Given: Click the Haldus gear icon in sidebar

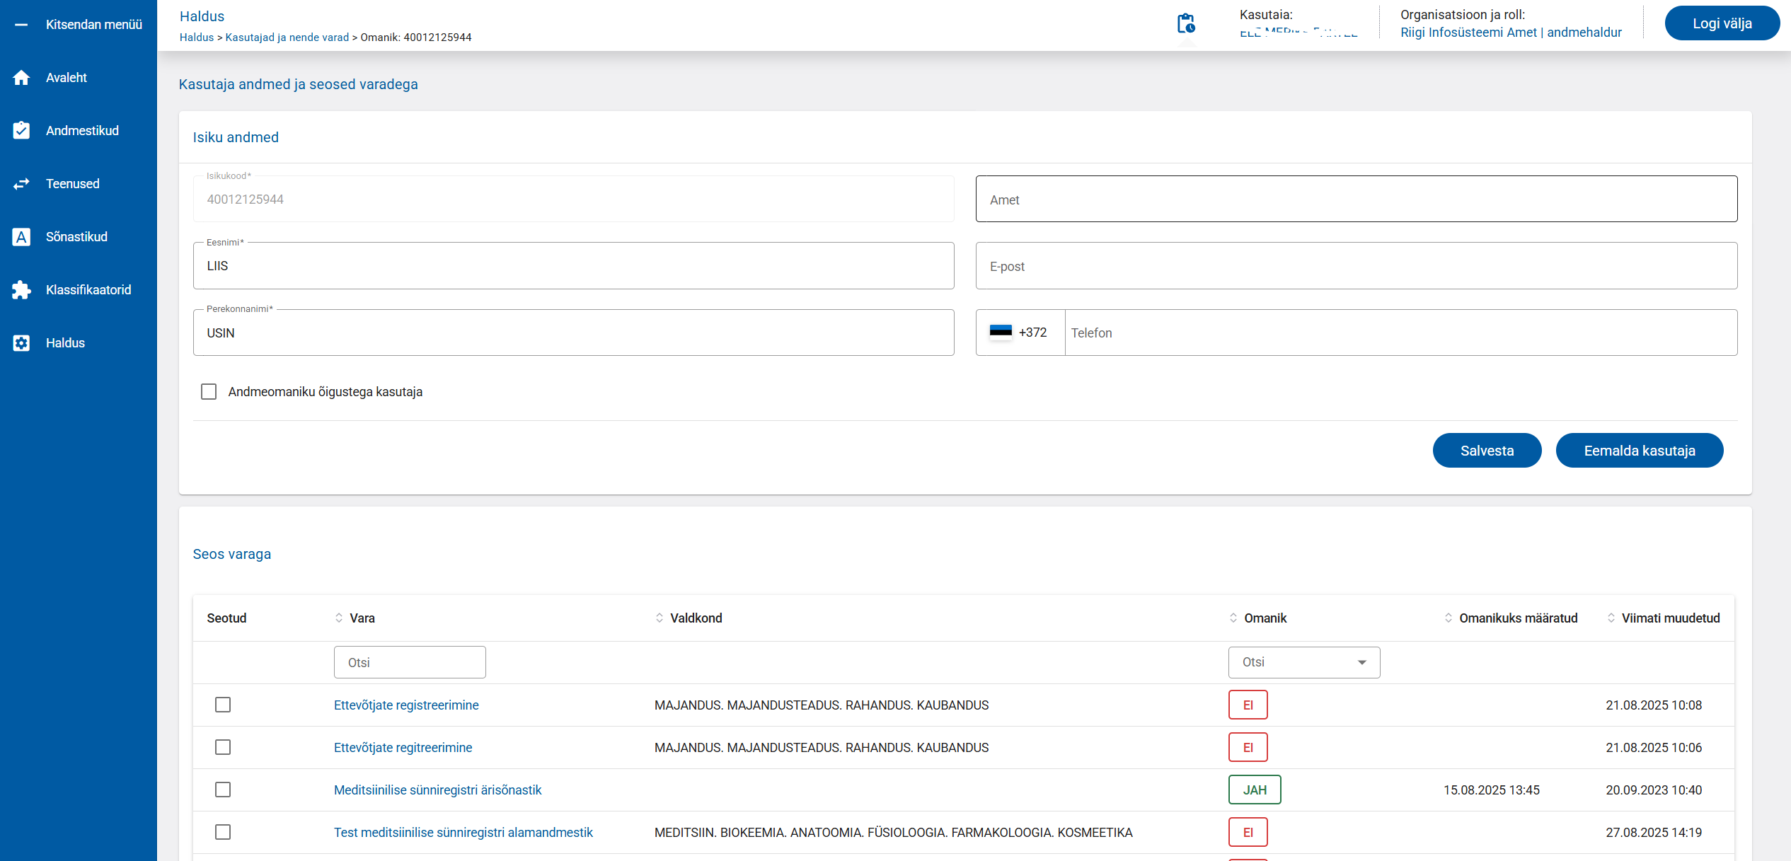Looking at the screenshot, I should click(21, 343).
